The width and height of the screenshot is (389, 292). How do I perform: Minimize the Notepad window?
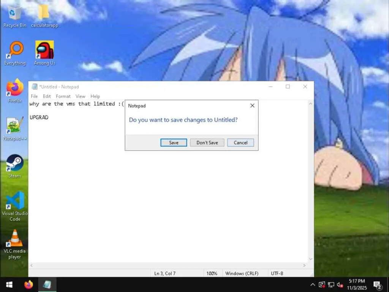(270, 86)
